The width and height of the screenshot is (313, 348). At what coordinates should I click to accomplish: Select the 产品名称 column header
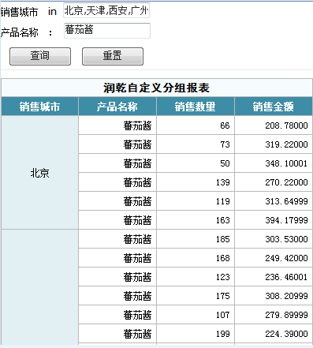[117, 107]
